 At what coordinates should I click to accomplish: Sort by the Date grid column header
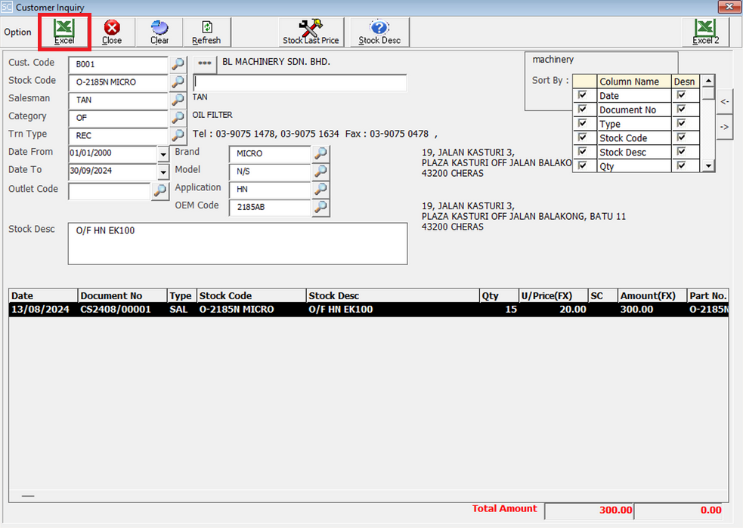(x=42, y=295)
